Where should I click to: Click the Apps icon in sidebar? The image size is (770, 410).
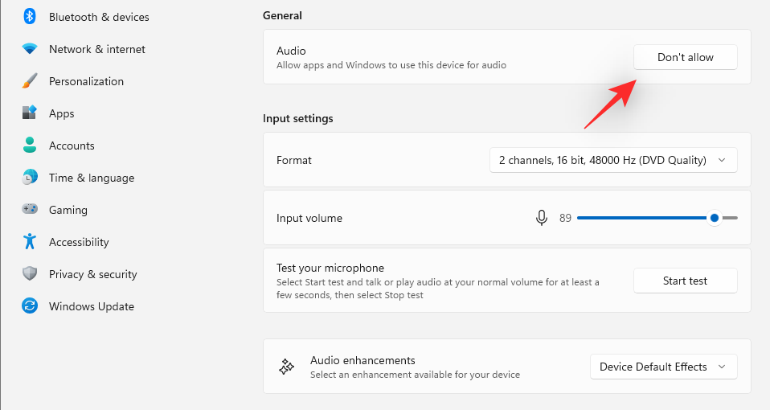click(30, 113)
